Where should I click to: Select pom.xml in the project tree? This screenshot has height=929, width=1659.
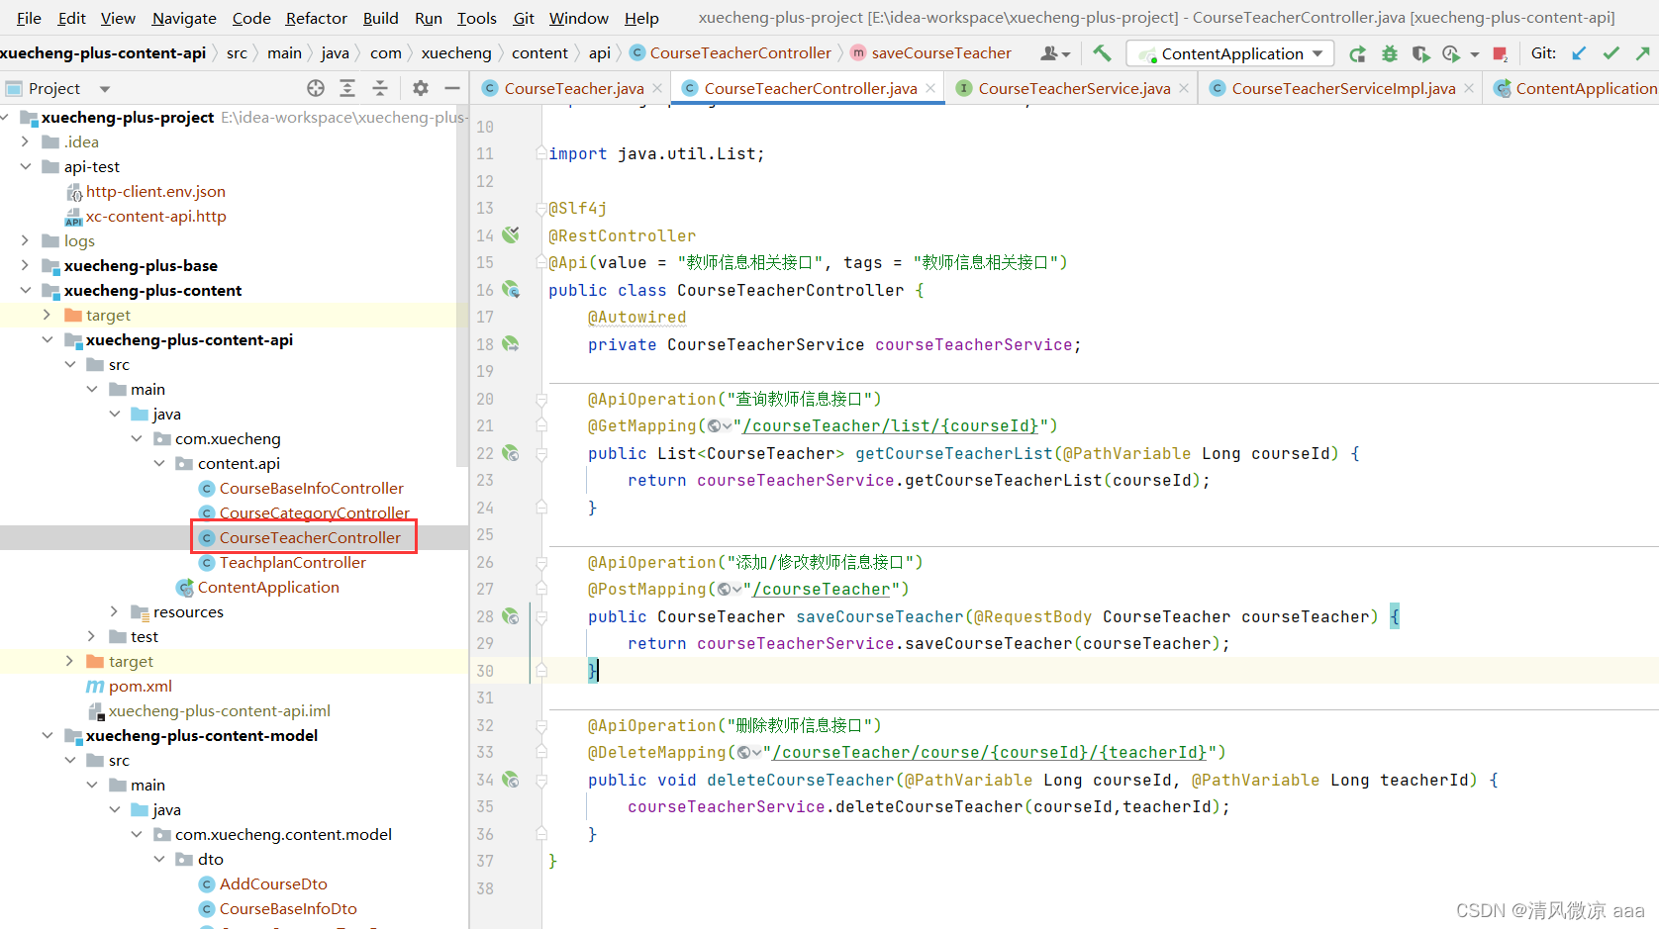[x=140, y=687]
